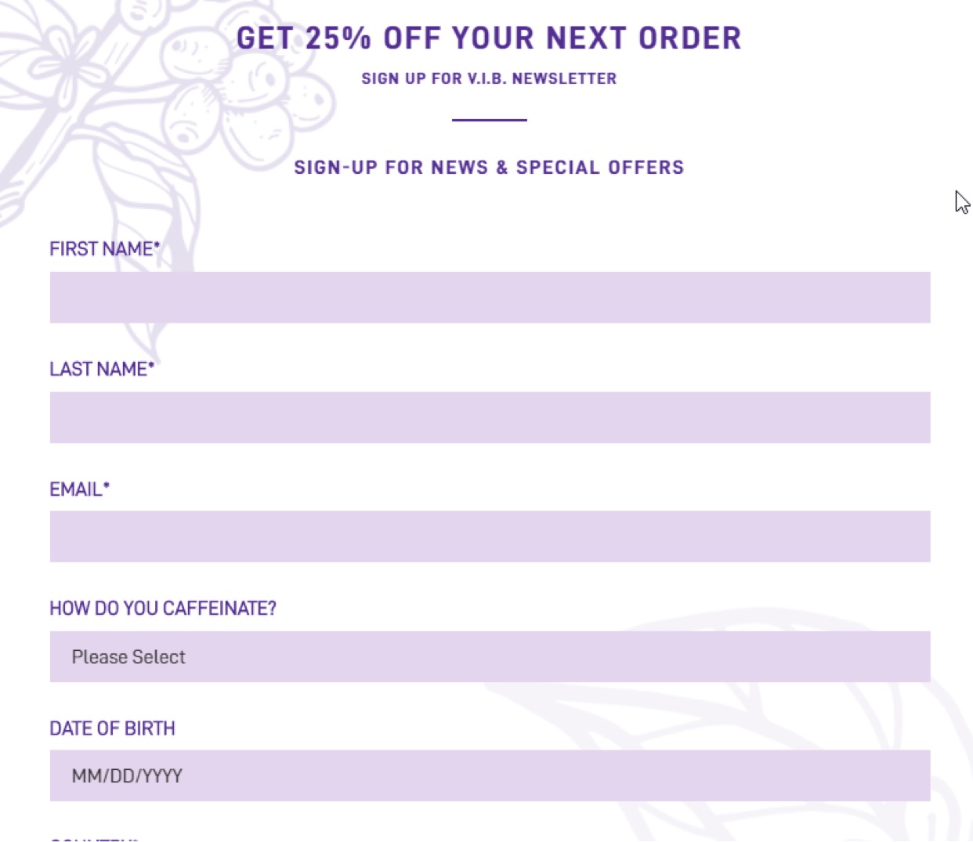Focus the Last Name text box
The height and width of the screenshot is (842, 973).
tap(490, 417)
